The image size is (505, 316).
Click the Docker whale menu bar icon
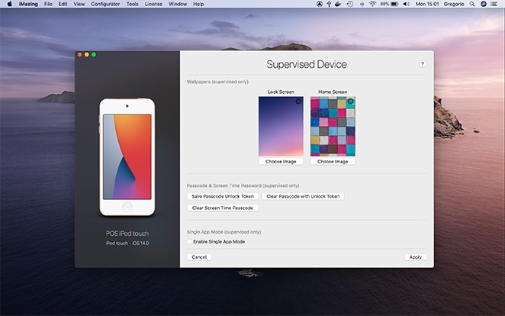[338, 4]
